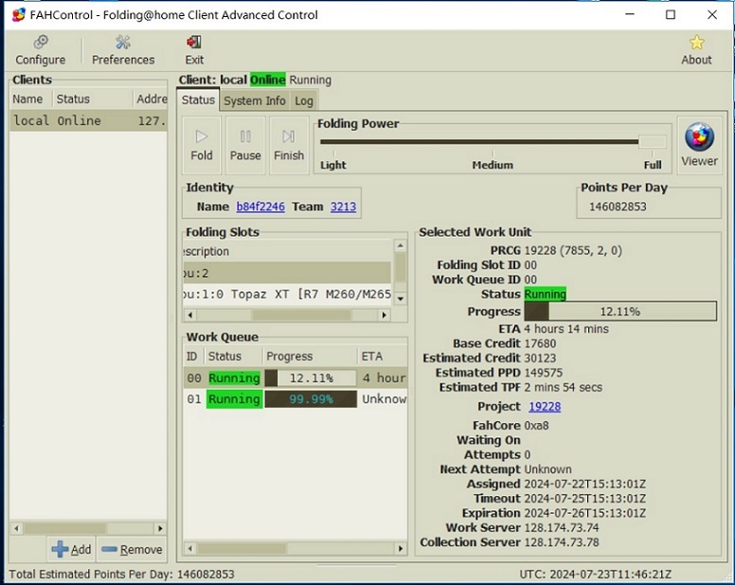Open the Configure dialog

coord(41,50)
